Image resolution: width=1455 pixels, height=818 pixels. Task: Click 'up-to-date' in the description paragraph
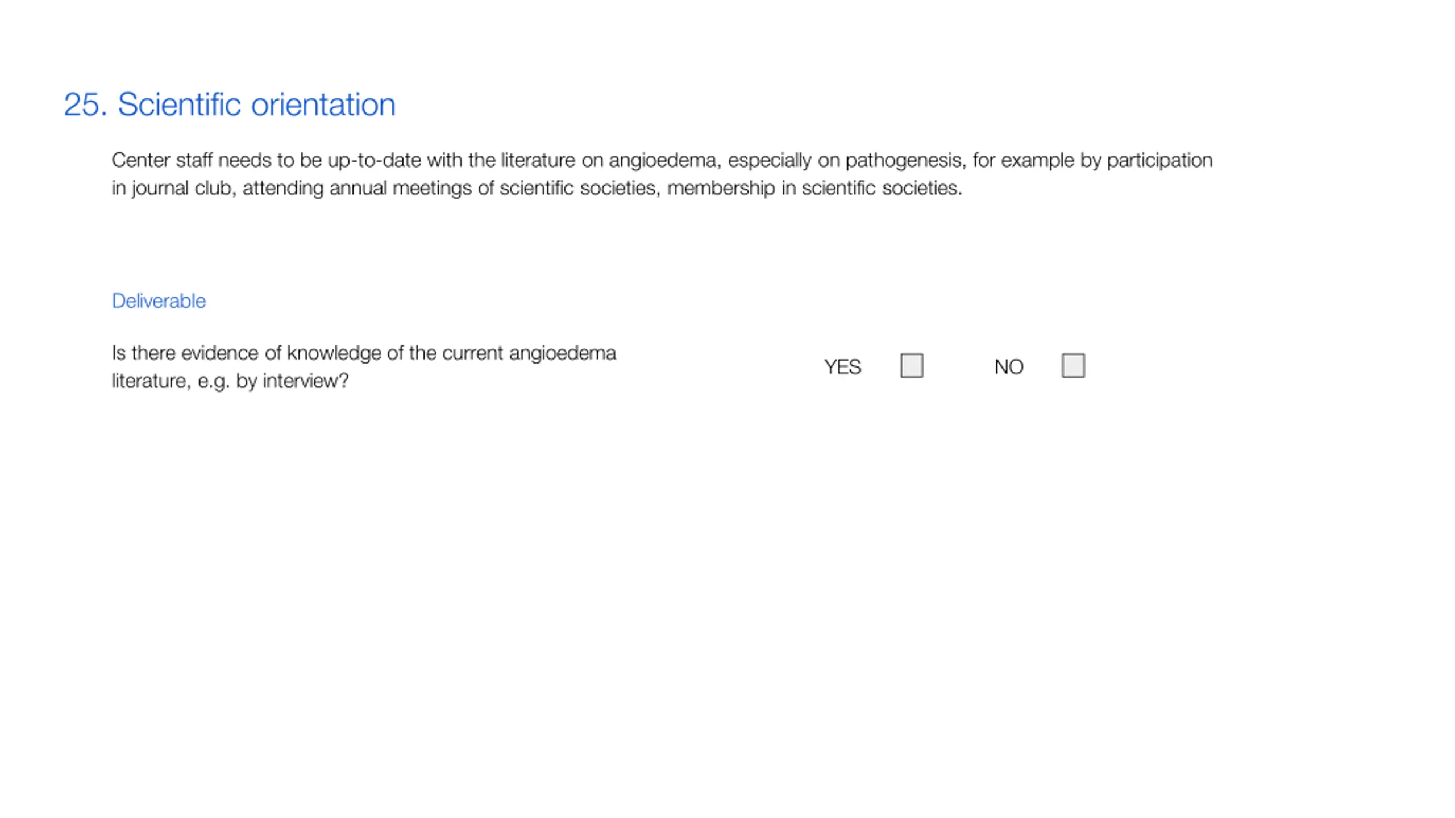(375, 161)
